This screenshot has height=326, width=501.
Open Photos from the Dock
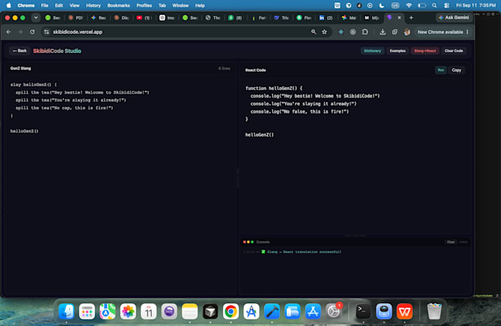click(128, 311)
